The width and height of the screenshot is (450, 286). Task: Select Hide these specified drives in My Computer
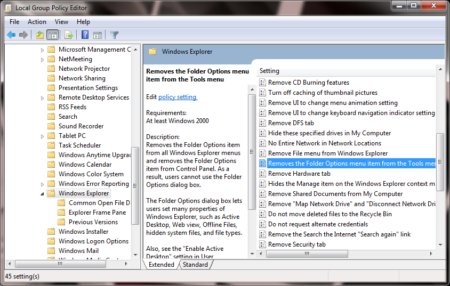point(330,133)
